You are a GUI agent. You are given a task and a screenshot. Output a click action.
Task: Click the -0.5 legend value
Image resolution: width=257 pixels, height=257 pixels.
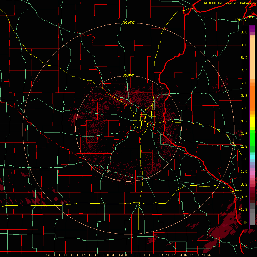(x=243, y=197)
